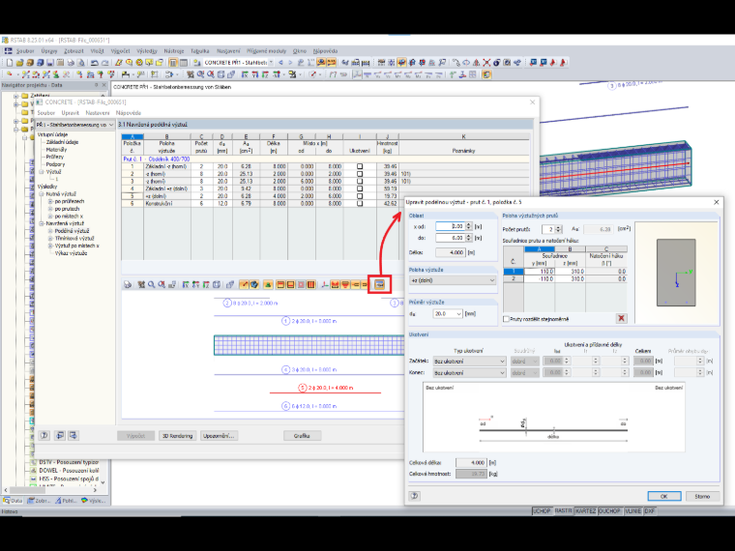This screenshot has height=551, width=735.
Task: Click the color panel icon at toolbar end
Action: (x=486, y=74)
